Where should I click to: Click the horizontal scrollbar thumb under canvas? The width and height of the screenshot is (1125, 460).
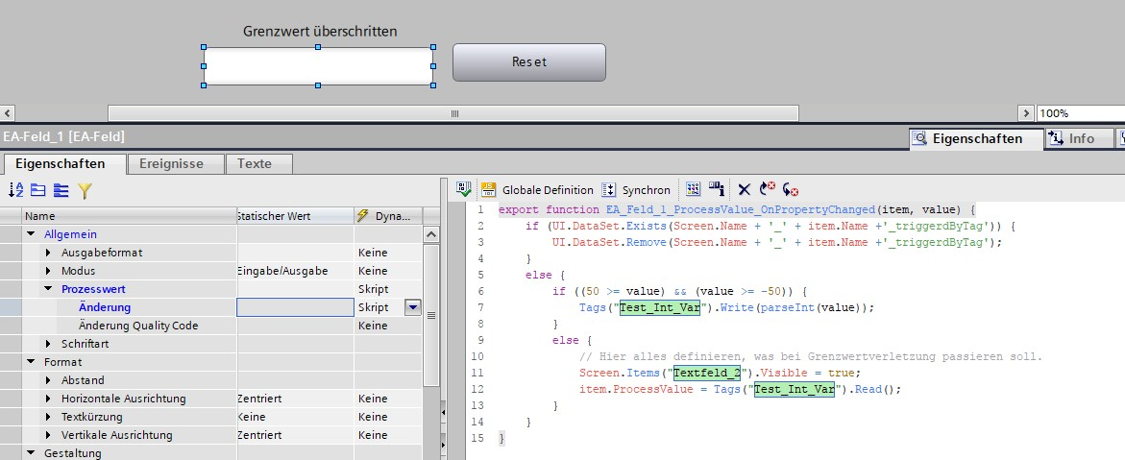point(452,113)
